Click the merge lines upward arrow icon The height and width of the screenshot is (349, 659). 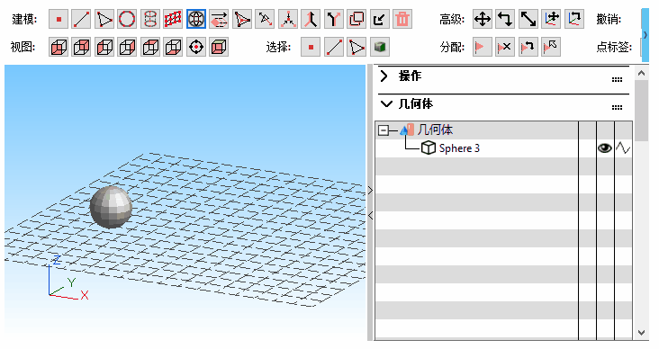(311, 19)
